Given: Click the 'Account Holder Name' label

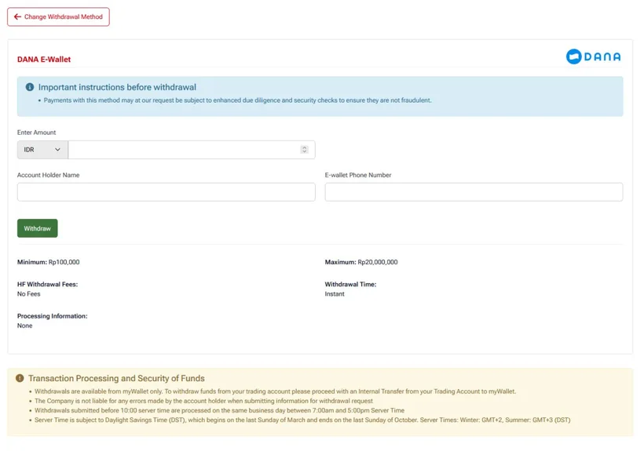Looking at the screenshot, I should pyautogui.click(x=49, y=175).
